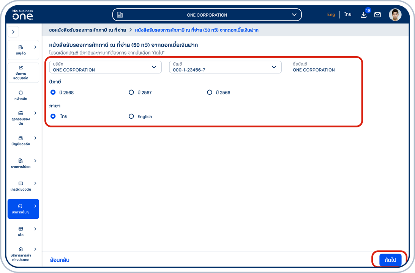Go to หน้าหลัก home icon
This screenshot has height=273, width=415.
21,93
